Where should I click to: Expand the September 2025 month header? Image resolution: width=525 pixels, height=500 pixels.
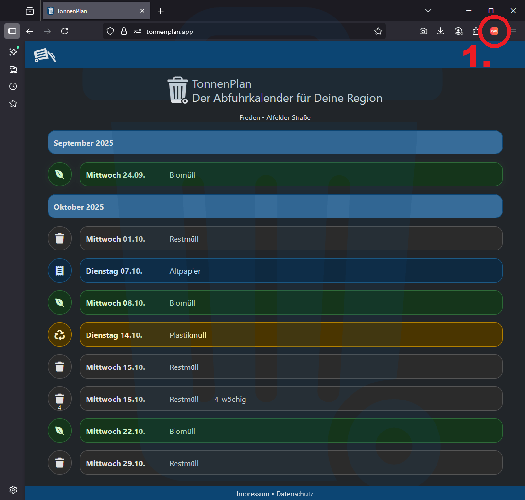coord(275,143)
